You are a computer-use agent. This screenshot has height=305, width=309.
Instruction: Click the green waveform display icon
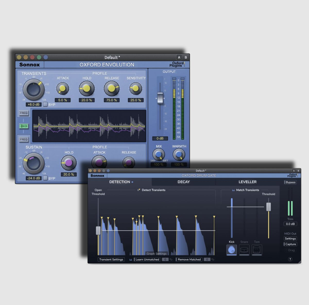[24, 126]
